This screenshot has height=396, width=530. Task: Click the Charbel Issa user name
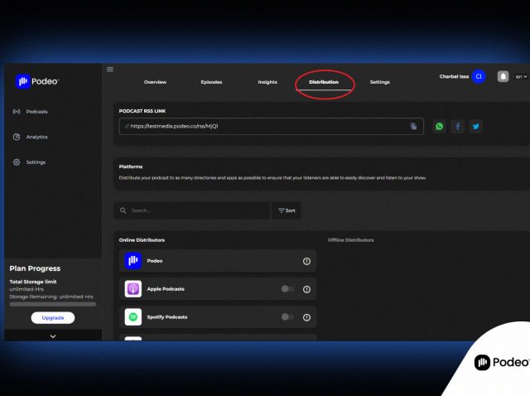(454, 76)
